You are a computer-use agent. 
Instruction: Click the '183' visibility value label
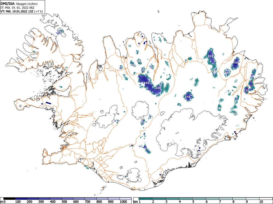(147, 83)
